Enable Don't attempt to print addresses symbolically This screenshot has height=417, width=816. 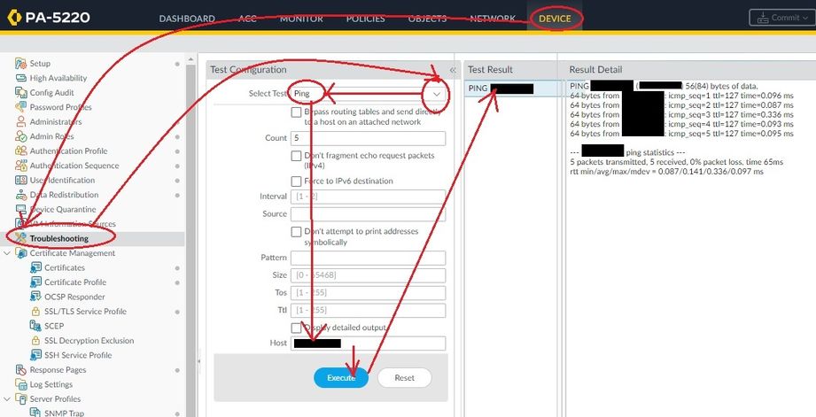click(x=296, y=232)
